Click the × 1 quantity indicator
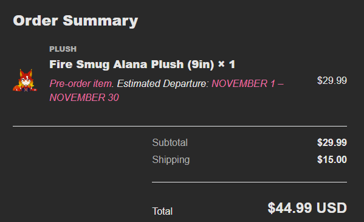The width and height of the screenshot is (364, 222). (227, 64)
